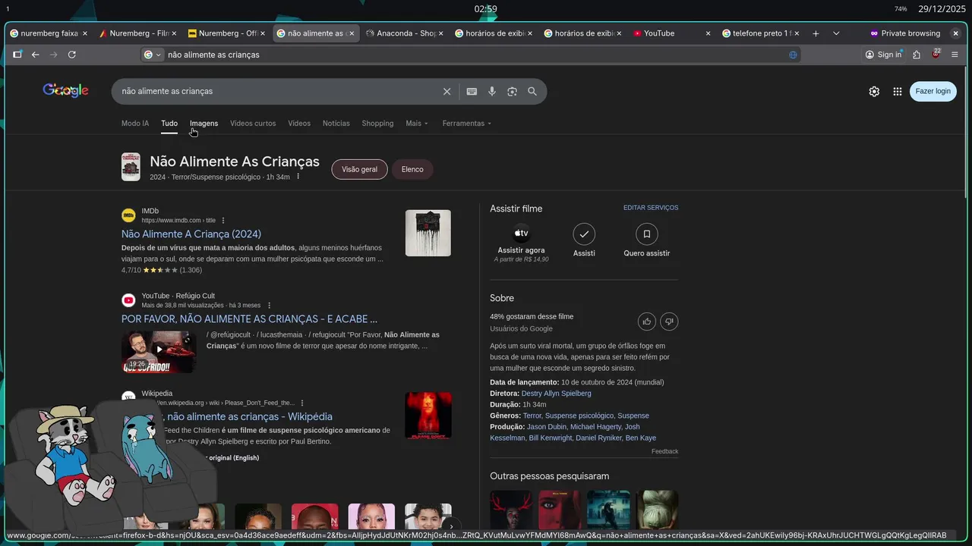Viewport: 972px width, 546px height.
Task: Open the Google apps grid icon
Action: (x=898, y=91)
